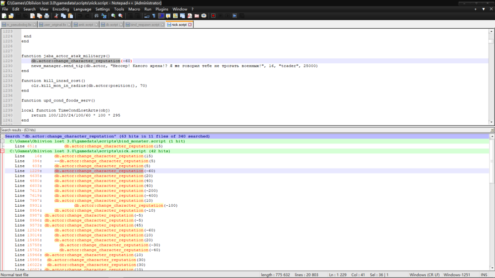Viewport: 495px width, 278px height.
Task: Click the Start Recording macro icon
Action: point(213,16)
